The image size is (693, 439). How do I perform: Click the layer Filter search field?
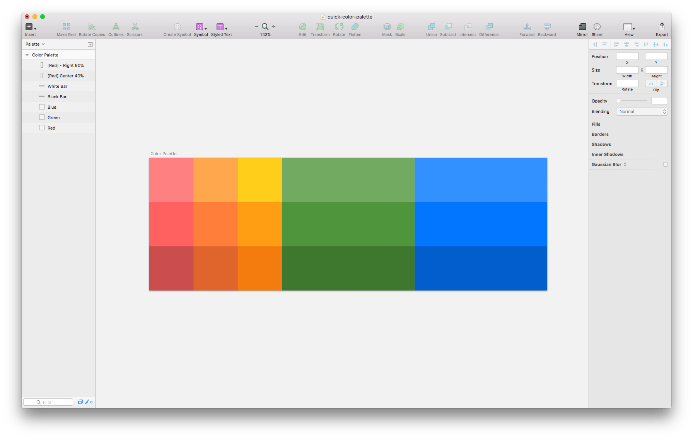coord(48,402)
